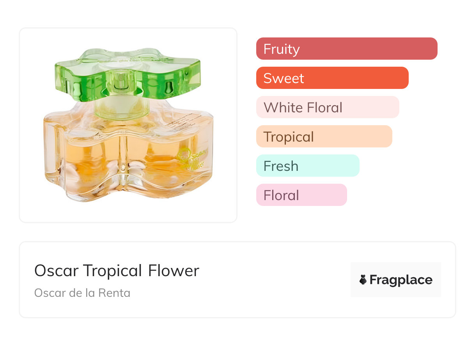Click the pink Floral accord bar
This screenshot has width=475, height=337.
[301, 195]
